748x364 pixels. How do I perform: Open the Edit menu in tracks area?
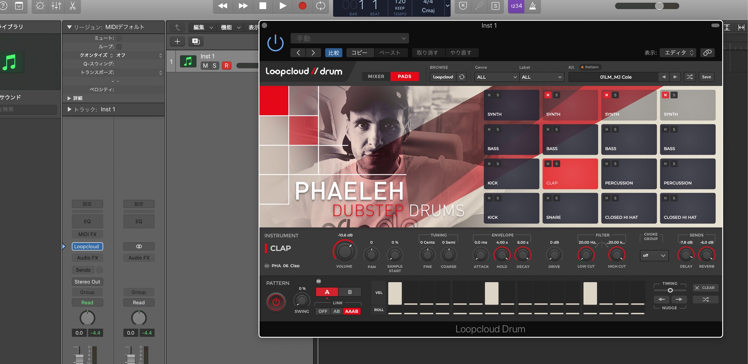coord(202,27)
